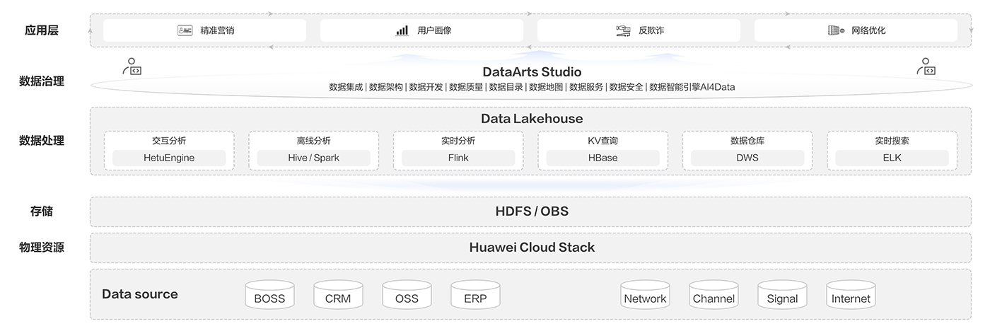The width and height of the screenshot is (990, 331).
Task: Click 数据目录 in the DataArts feature list
Action: click(506, 87)
